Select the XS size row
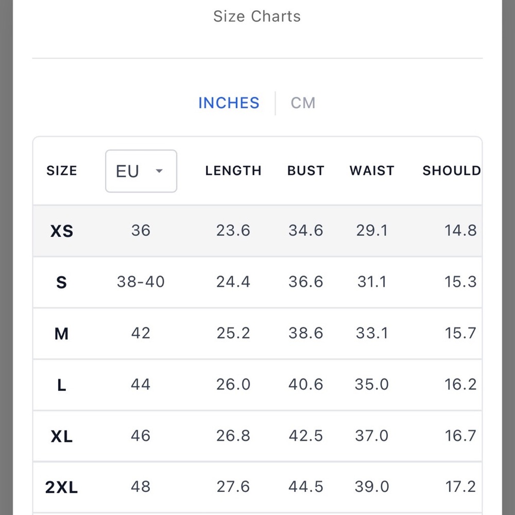515x515 pixels. [x=257, y=231]
